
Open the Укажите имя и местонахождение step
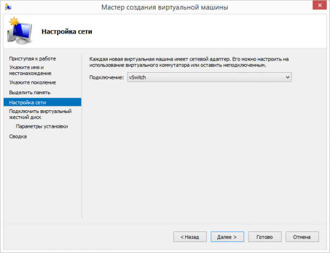pyautogui.click(x=30, y=70)
